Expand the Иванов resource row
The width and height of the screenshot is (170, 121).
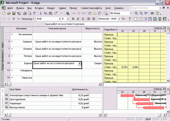pyautogui.click(x=12, y=49)
